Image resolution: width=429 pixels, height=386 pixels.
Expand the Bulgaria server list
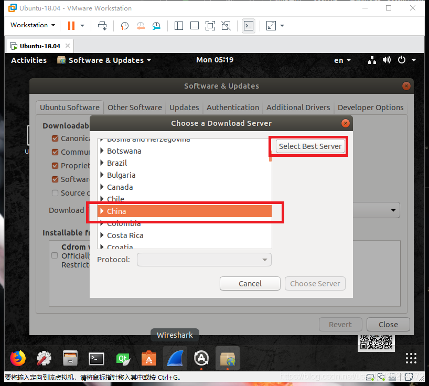[x=102, y=175]
